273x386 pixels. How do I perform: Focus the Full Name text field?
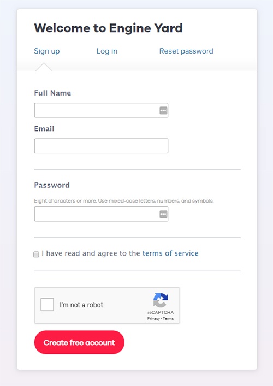pos(101,110)
